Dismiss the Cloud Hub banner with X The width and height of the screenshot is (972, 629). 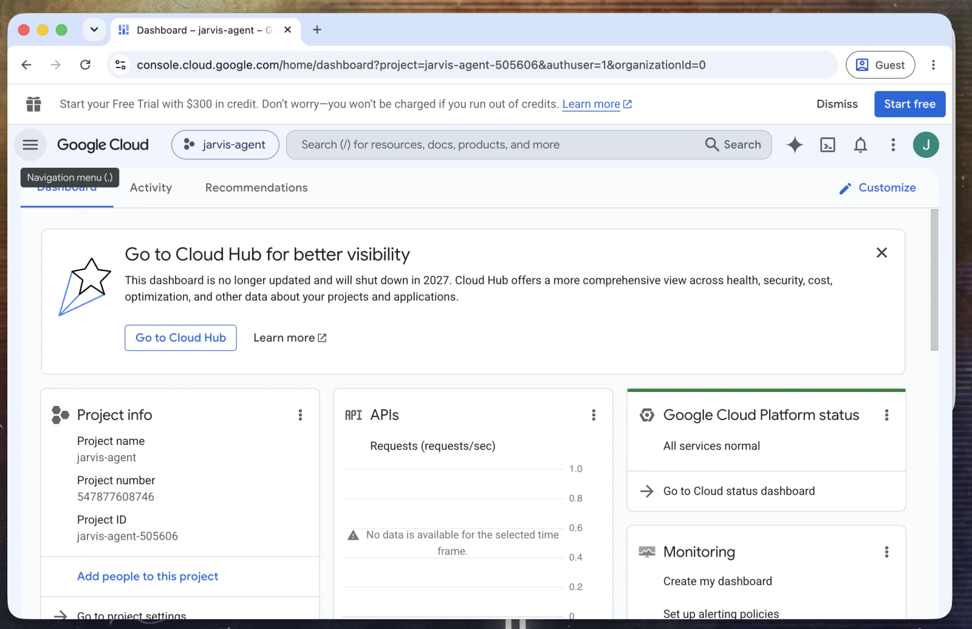pos(882,253)
